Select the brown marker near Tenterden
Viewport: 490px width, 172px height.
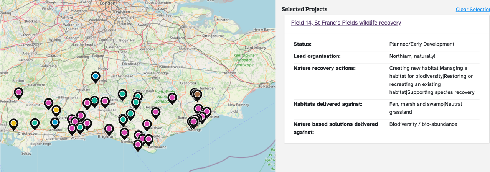coord(197,94)
